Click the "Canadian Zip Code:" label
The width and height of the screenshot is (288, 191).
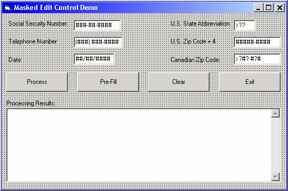[195, 60]
